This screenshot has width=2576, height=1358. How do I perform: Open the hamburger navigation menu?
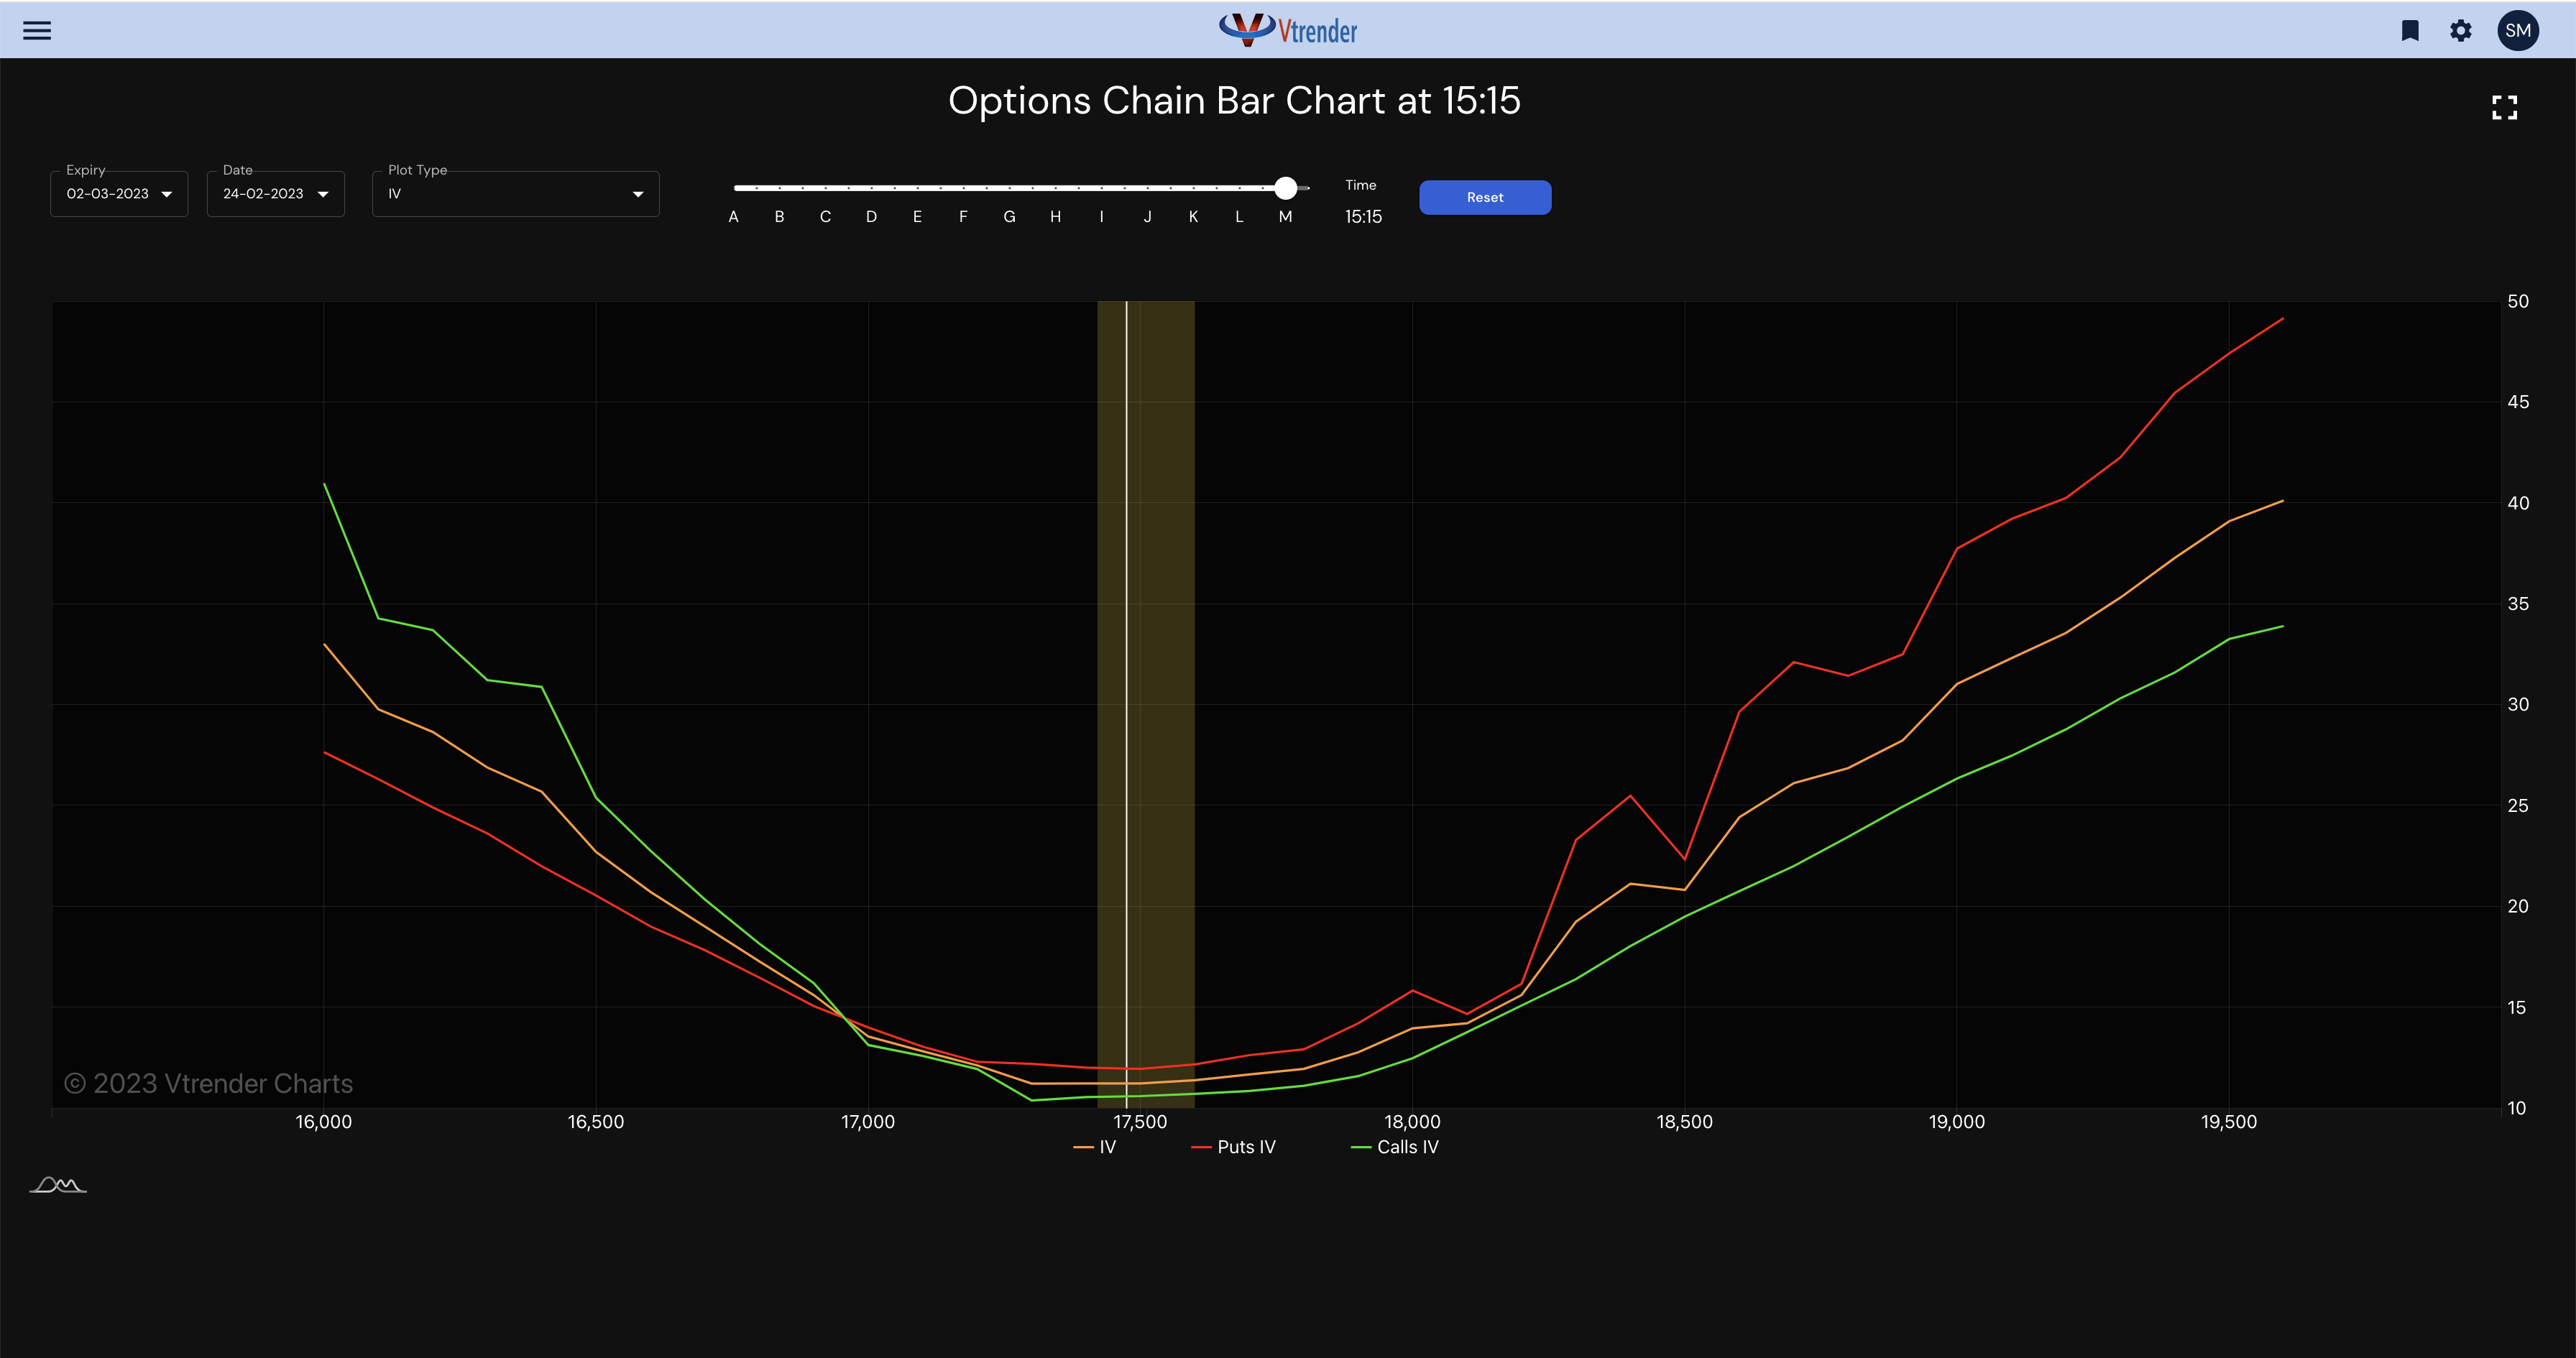pyautogui.click(x=37, y=30)
